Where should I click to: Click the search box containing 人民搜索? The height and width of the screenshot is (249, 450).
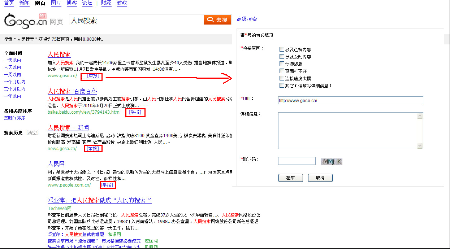tap(136, 20)
